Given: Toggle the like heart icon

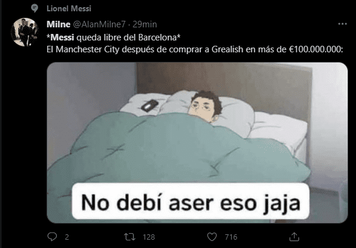Looking at the screenshot, I should [212, 237].
